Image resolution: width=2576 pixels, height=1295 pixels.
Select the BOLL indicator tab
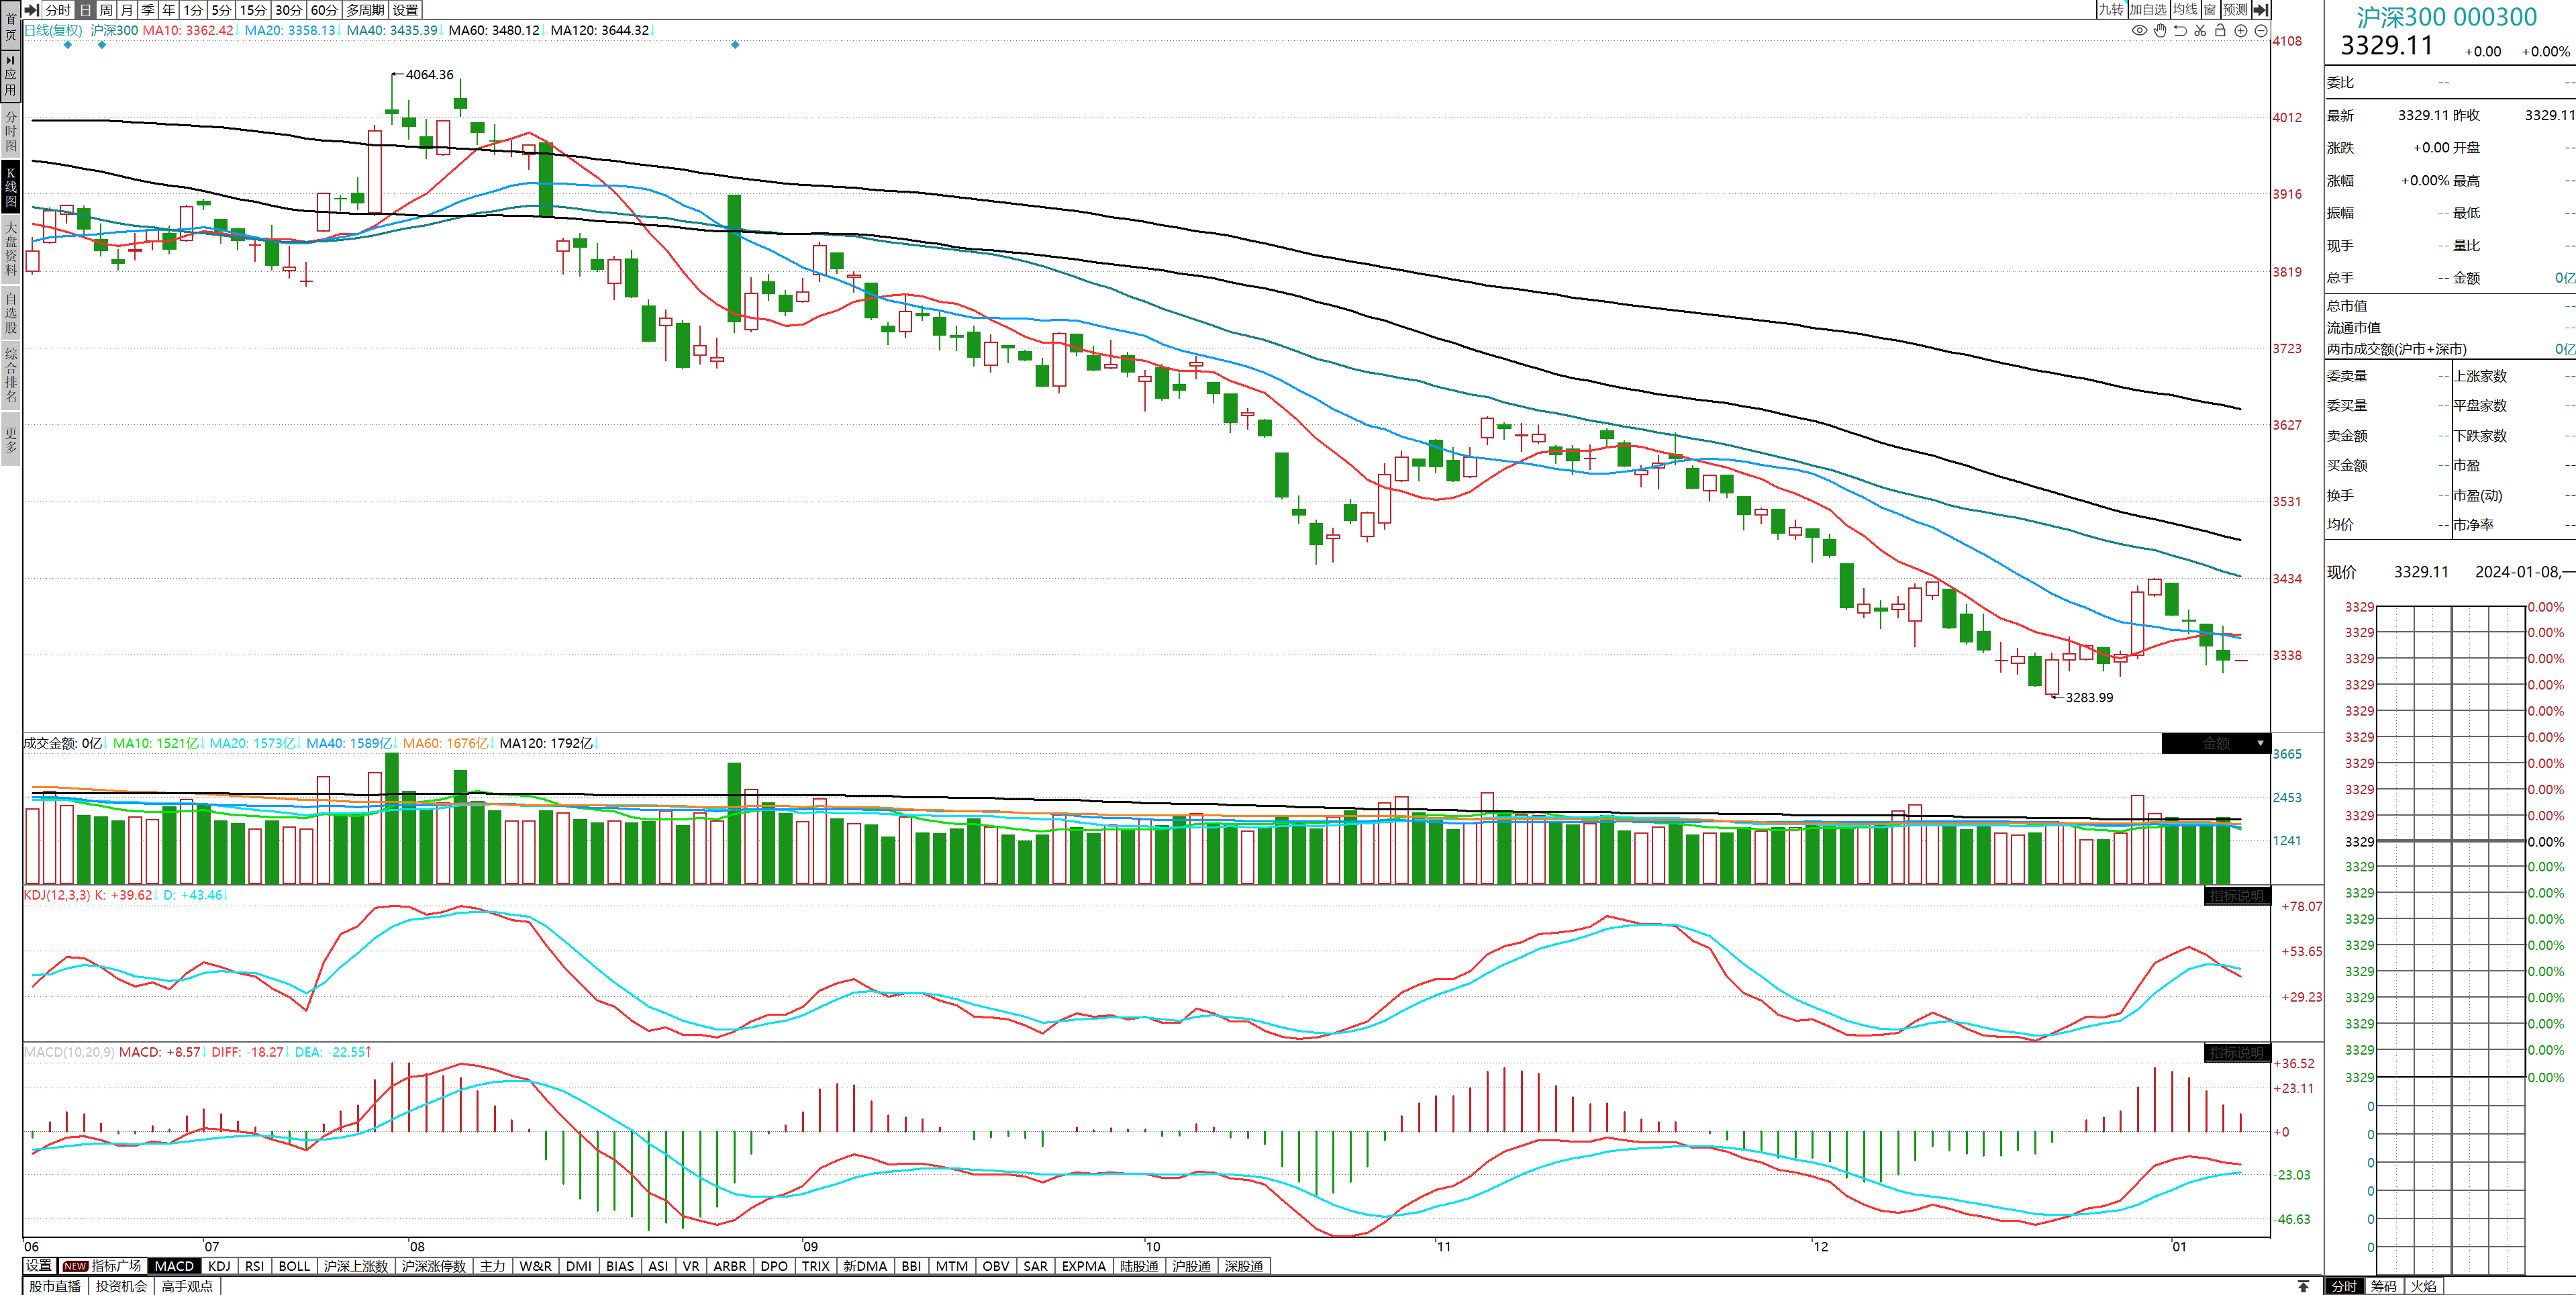[294, 1266]
